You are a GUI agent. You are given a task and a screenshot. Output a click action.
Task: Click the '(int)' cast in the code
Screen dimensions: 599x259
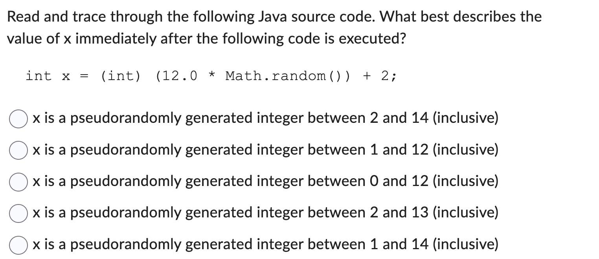120,76
